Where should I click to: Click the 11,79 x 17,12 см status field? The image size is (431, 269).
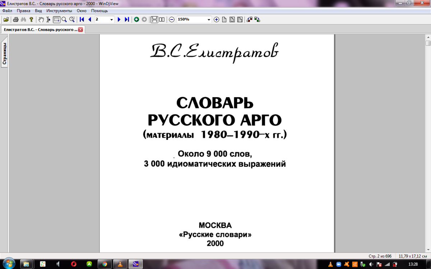coord(412,256)
